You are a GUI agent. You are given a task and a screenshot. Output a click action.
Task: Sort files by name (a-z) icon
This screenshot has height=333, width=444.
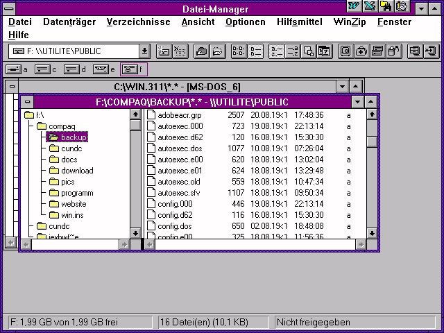coord(276,51)
